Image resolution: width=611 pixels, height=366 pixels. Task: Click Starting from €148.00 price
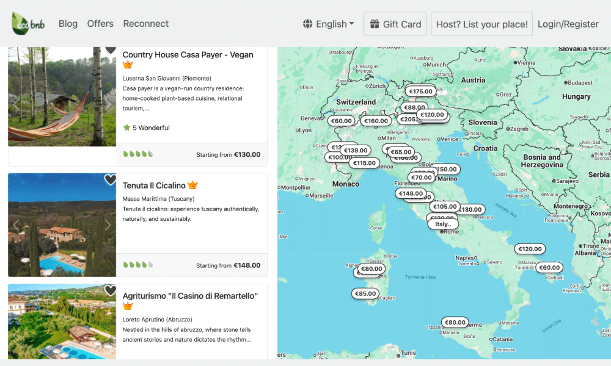229,265
